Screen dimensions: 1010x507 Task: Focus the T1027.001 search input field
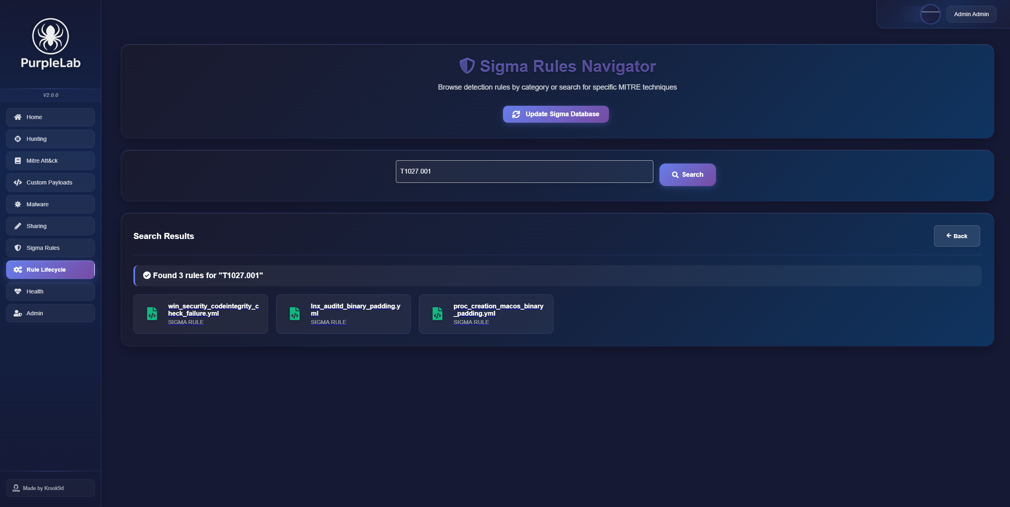pyautogui.click(x=524, y=172)
